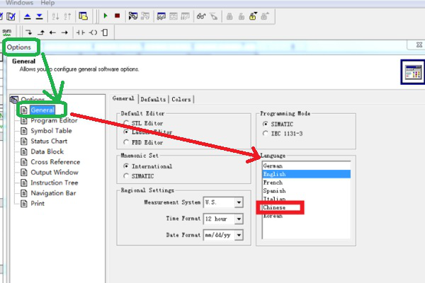Select Chinese in the Language list
Screen dimensions: 425x283
(275, 208)
